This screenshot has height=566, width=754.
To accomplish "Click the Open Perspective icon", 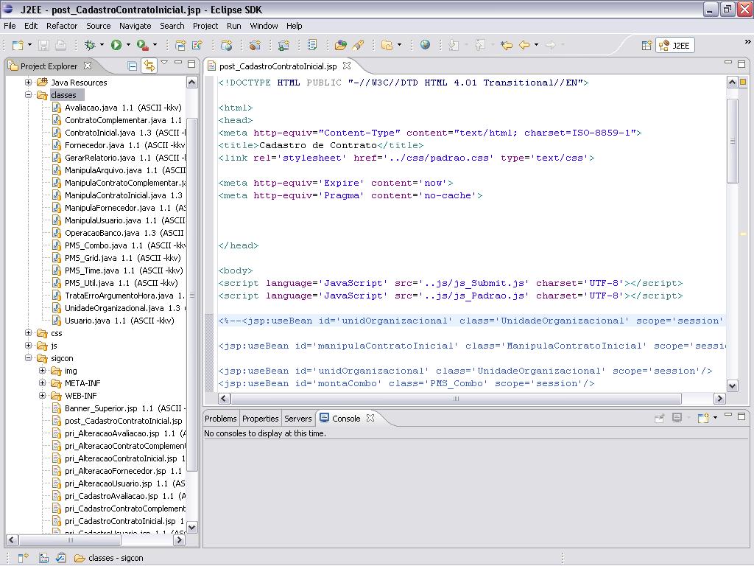I will pyautogui.click(x=646, y=46).
